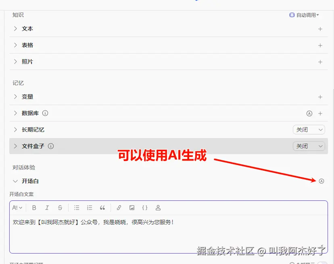Expand the 表格 section
The width and height of the screenshot is (334, 264).
click(x=15, y=45)
